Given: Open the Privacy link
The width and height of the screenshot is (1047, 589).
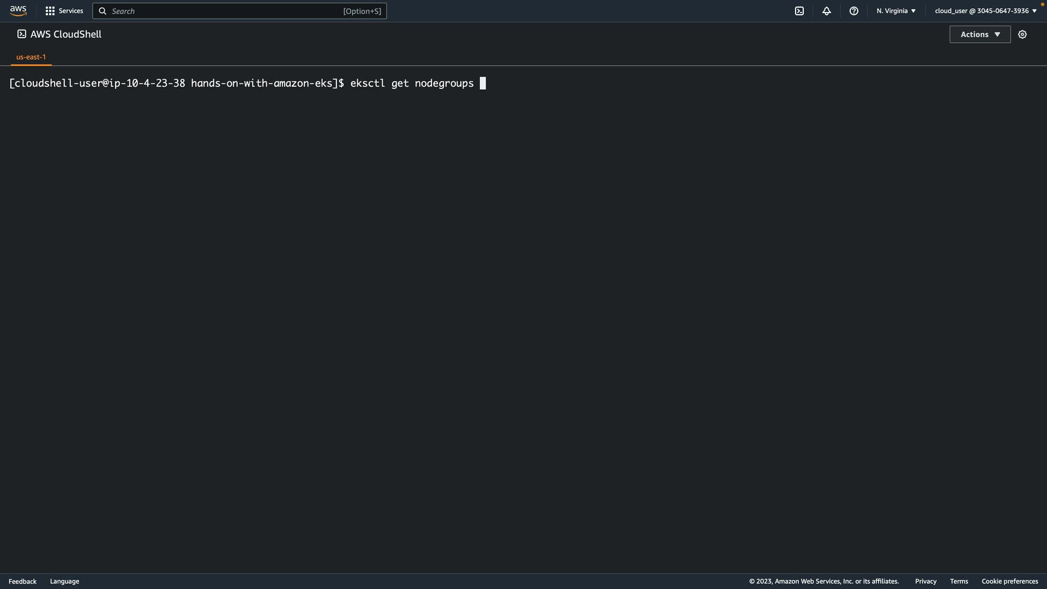Looking at the screenshot, I should 925,581.
